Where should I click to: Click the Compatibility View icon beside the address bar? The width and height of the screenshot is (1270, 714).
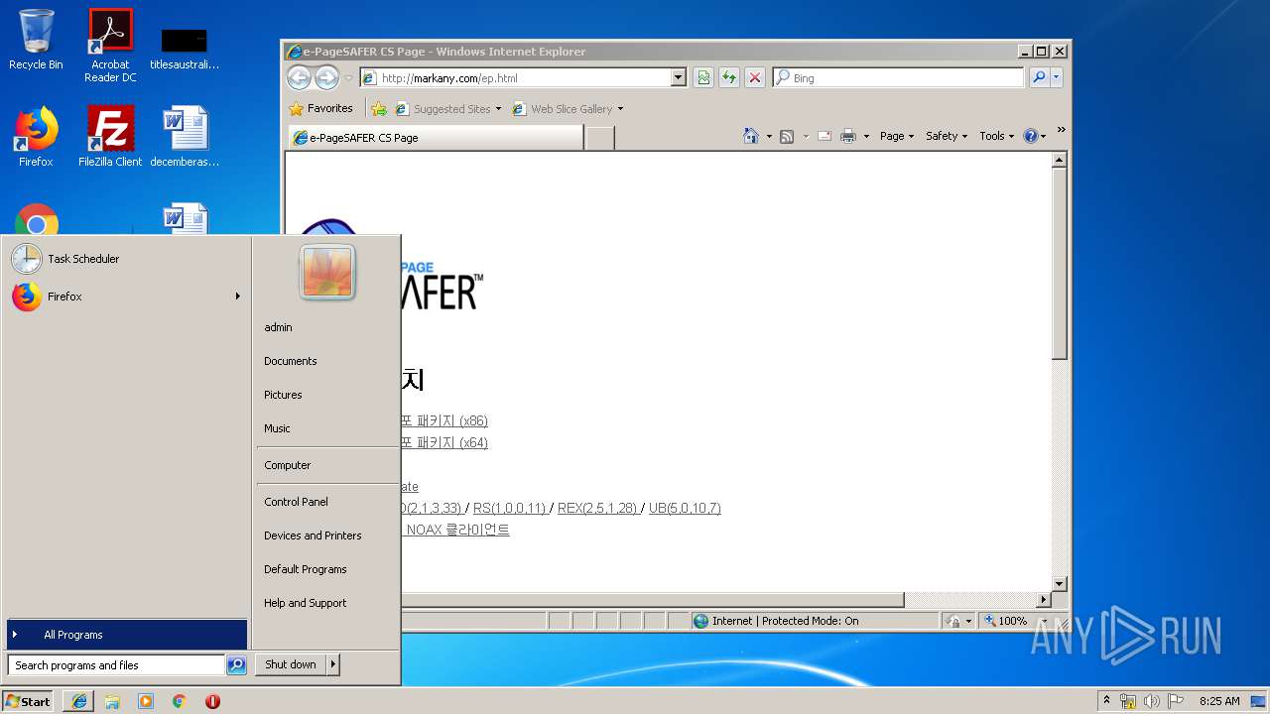[703, 77]
